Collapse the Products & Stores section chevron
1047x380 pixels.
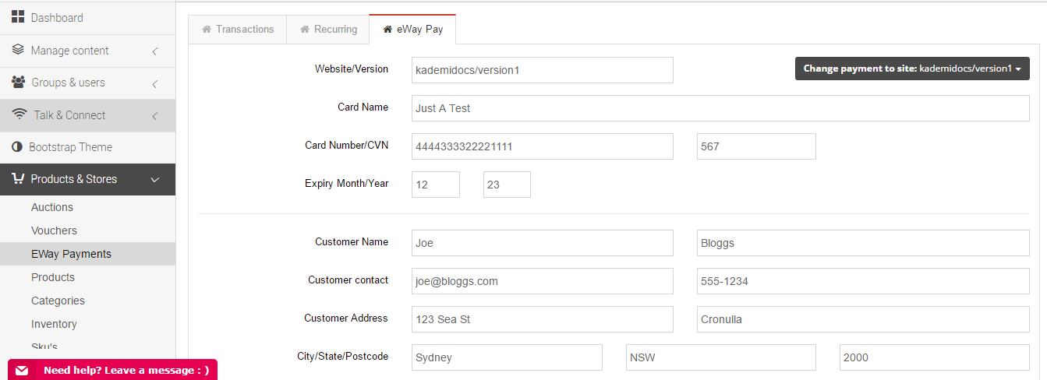tap(155, 180)
